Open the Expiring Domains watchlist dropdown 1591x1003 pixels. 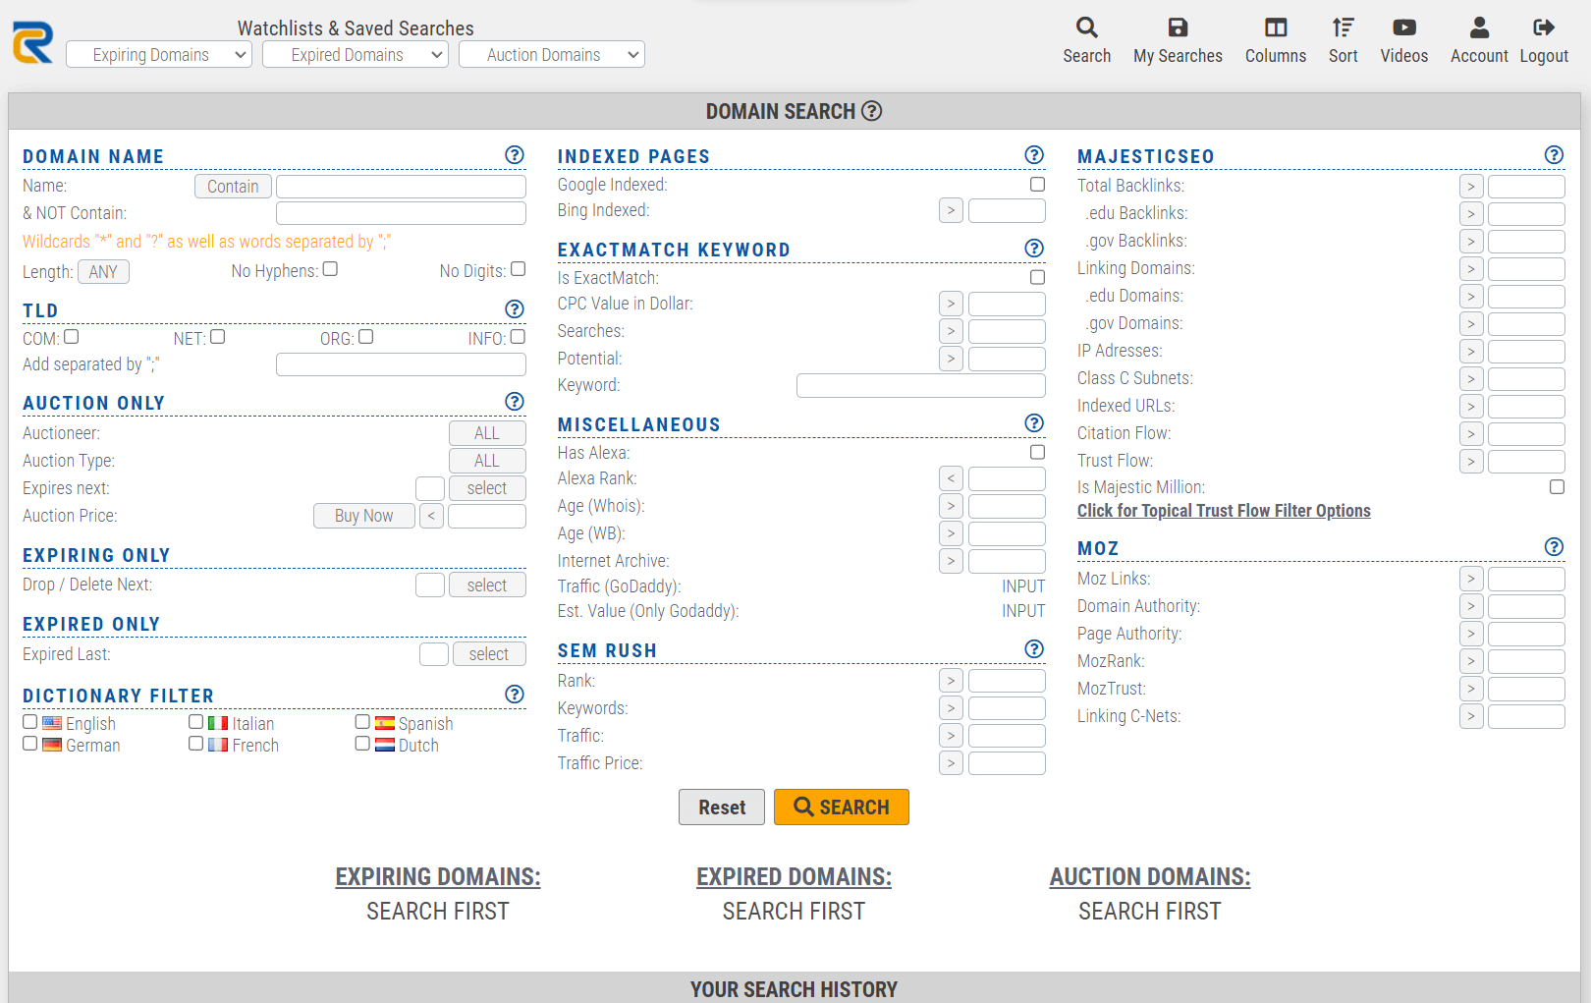coord(158,54)
